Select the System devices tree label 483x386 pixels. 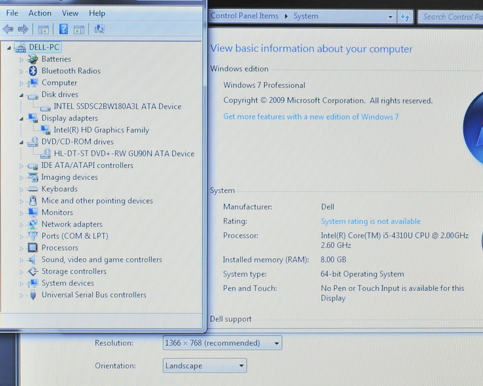(68, 283)
